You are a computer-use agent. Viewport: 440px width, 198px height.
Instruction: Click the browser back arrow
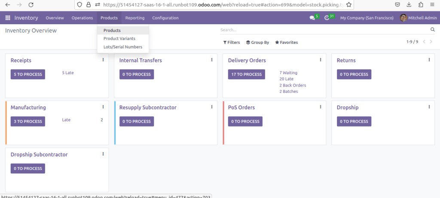8,4
